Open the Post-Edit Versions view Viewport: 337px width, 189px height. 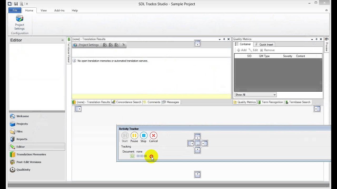pos(37,162)
